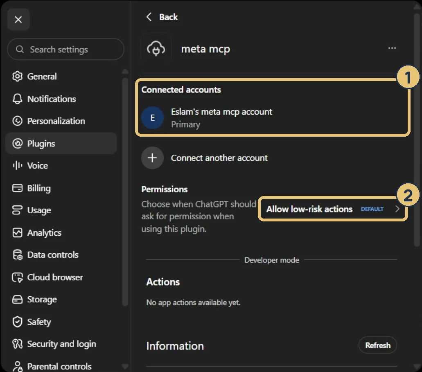Click the plus icon to connect account
Screen dimensions: 422x372
pyautogui.click(x=153, y=158)
